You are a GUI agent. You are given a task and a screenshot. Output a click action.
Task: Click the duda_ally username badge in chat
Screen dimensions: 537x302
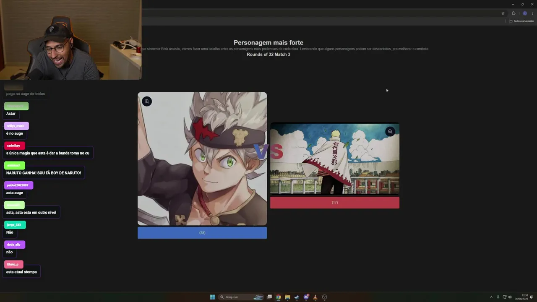click(x=15, y=245)
